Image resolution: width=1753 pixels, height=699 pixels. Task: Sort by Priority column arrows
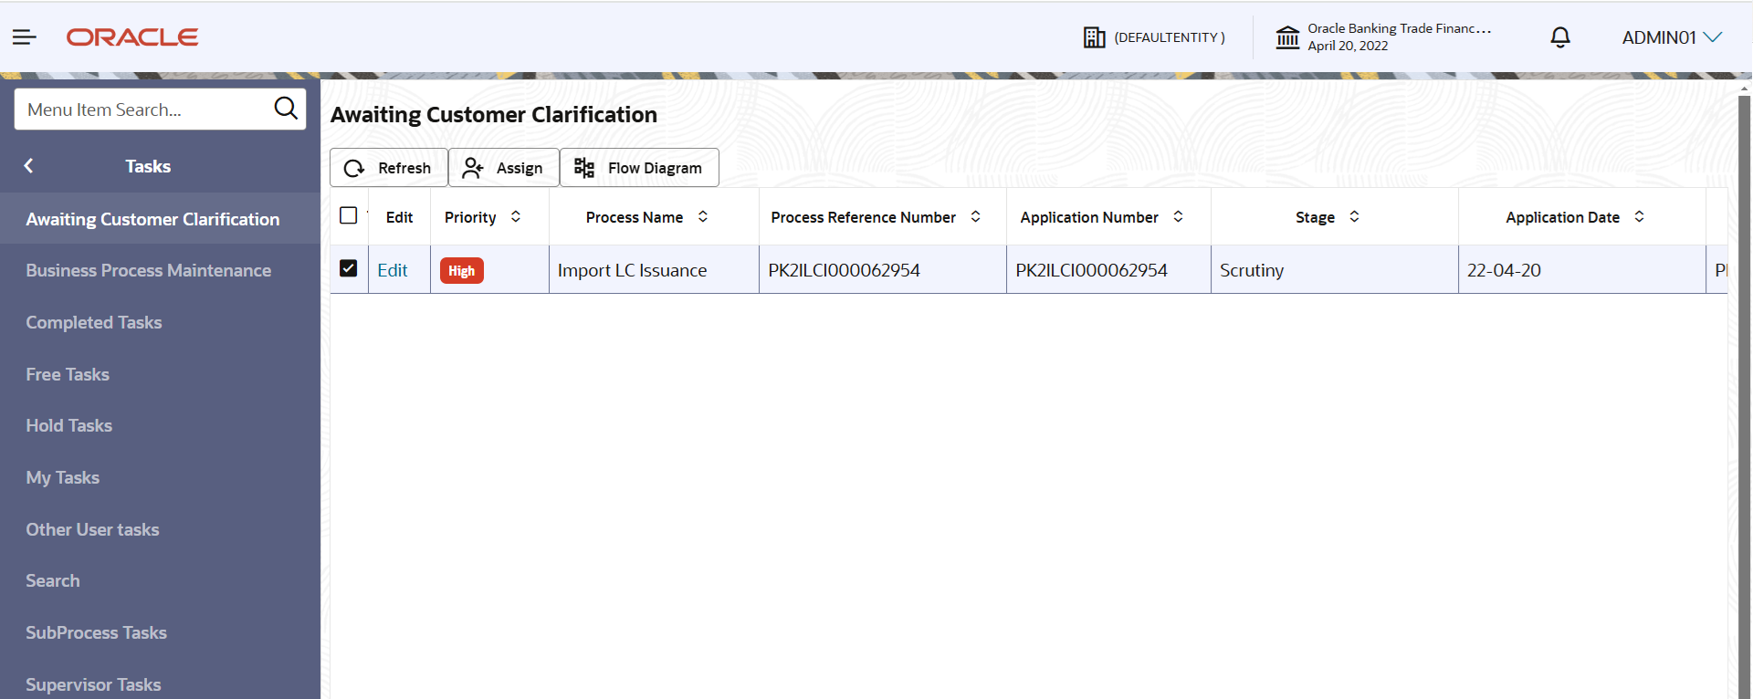[x=516, y=217]
